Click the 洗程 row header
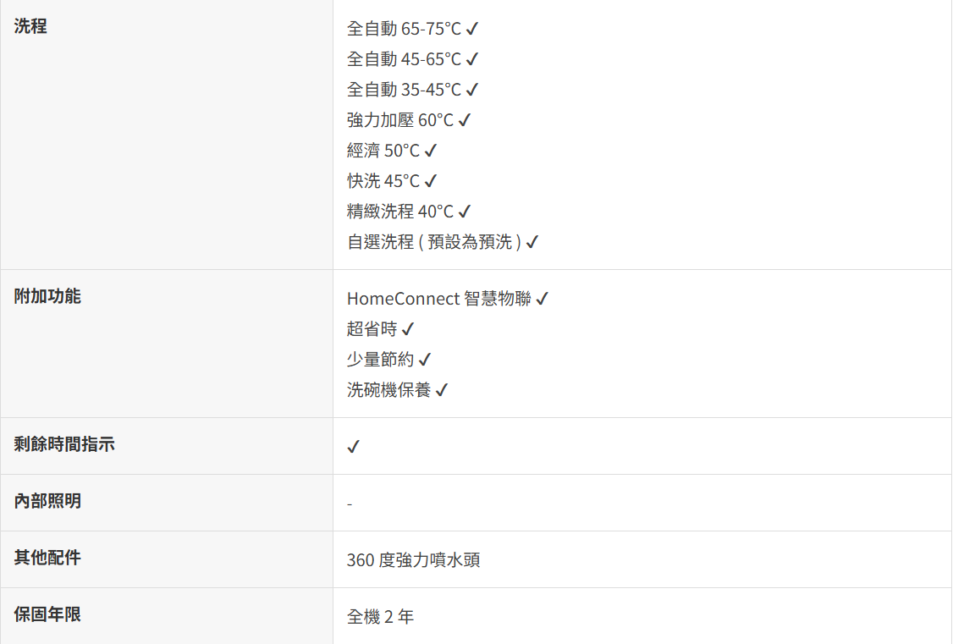Image resolution: width=953 pixels, height=644 pixels. [30, 26]
